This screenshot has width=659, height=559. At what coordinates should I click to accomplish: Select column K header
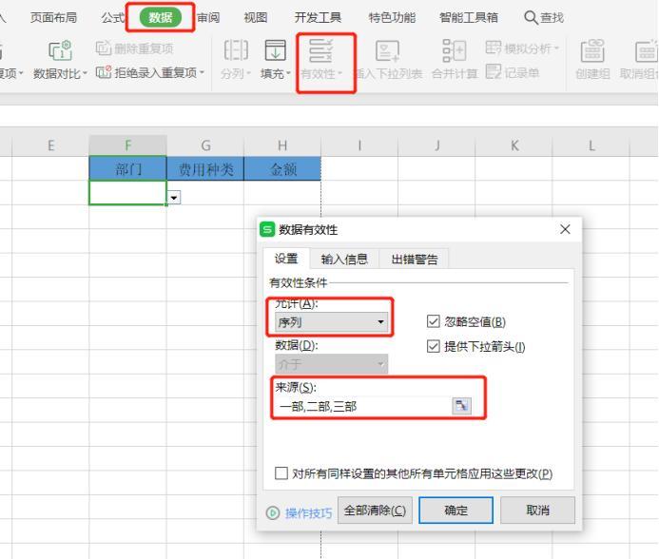(514, 145)
